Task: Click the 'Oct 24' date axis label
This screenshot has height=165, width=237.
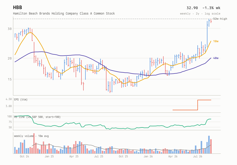Action: coord(24,156)
